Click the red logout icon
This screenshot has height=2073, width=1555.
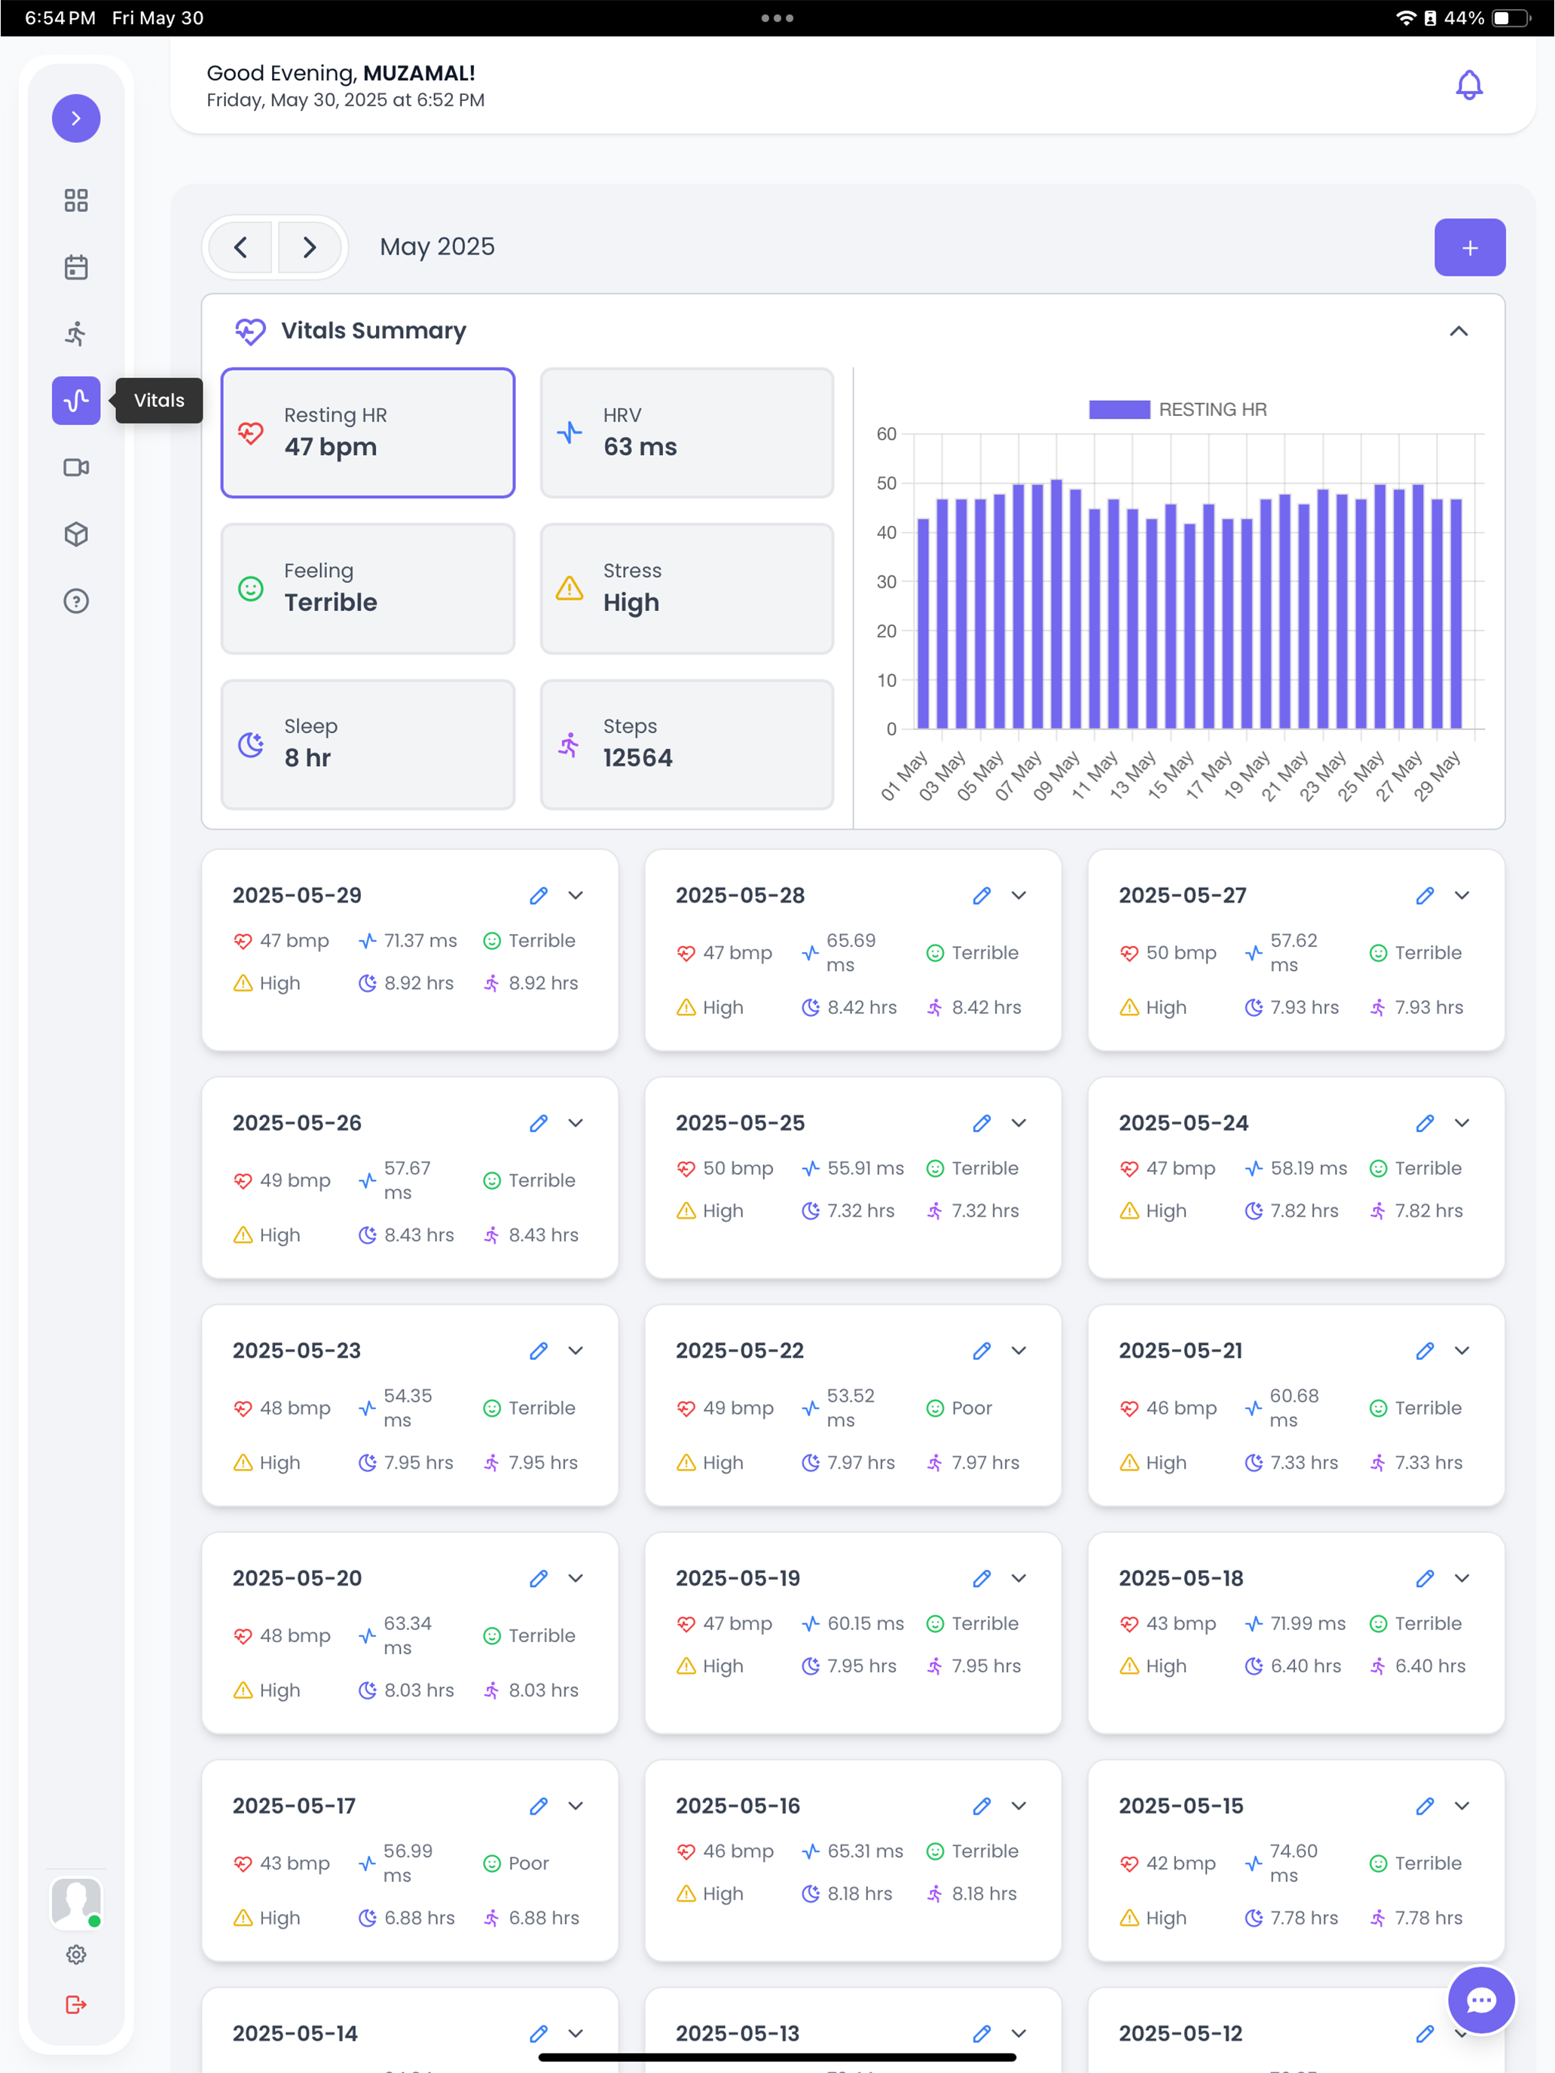pyautogui.click(x=76, y=2004)
